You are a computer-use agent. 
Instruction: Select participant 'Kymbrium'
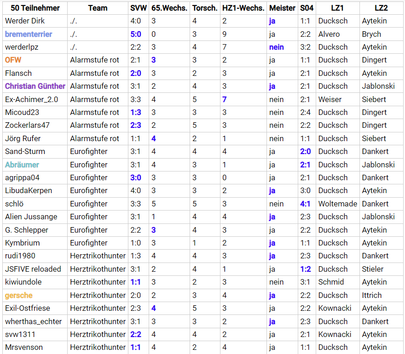pyautogui.click(x=23, y=243)
